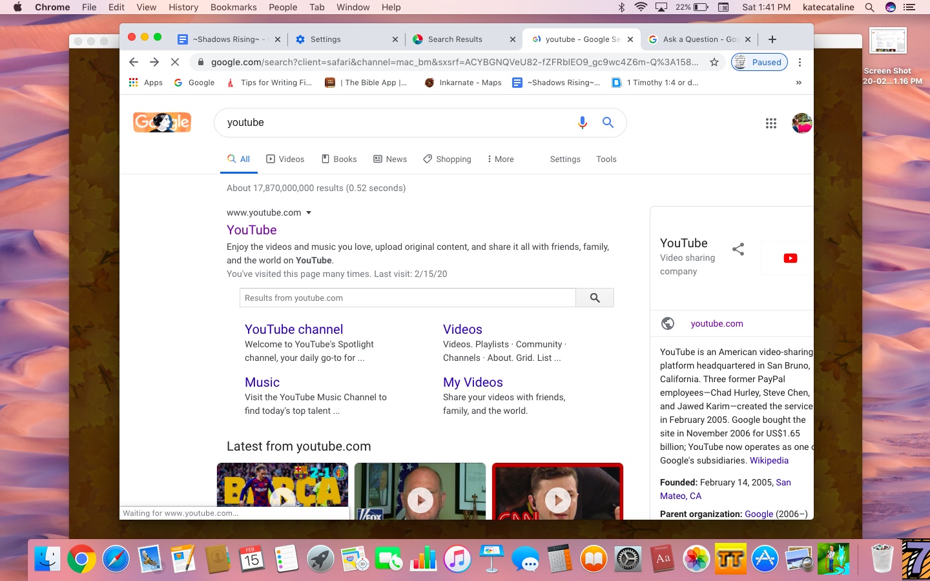Select the All results tab
The height and width of the screenshot is (581, 930).
click(239, 159)
